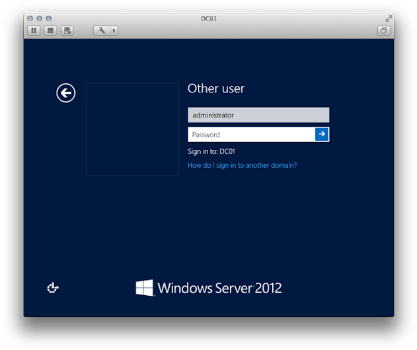Focus the Password field

[251, 135]
